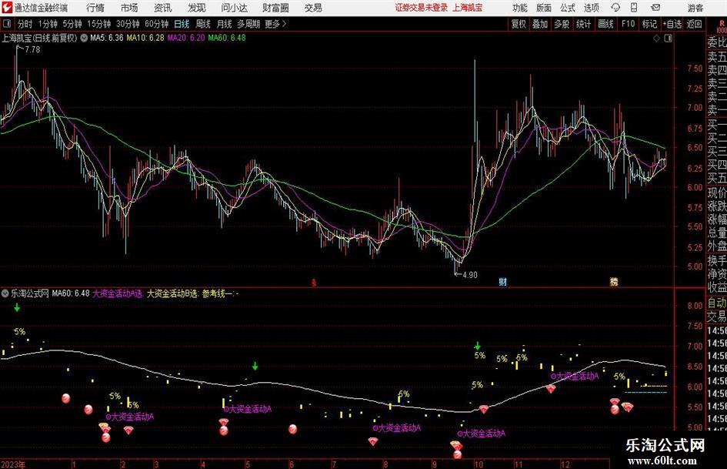Screen dimensions: 727x469
Task: Click the 参考线一 indicator label
Action: click(218, 293)
